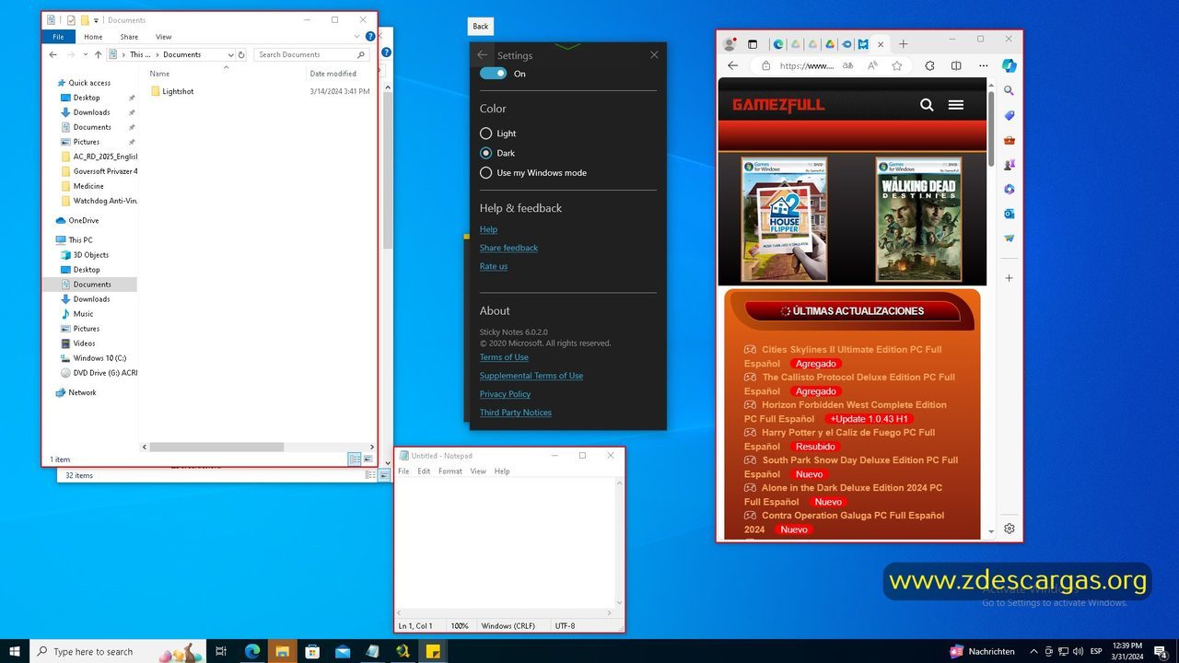The height and width of the screenshot is (663, 1179).
Task: Open Edge tab actions menu icon
Action: [753, 43]
